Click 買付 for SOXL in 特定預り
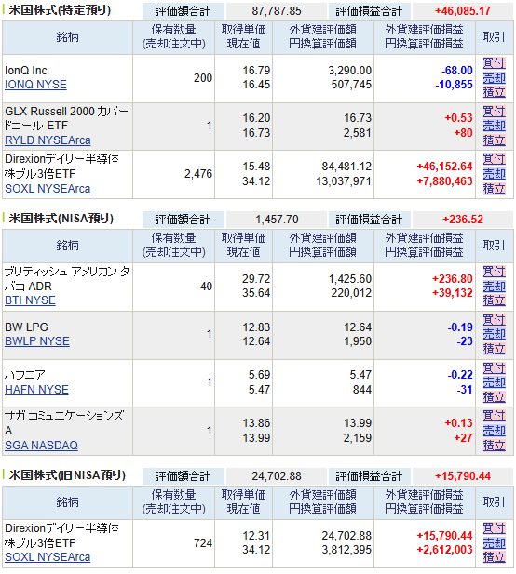Viewport: 516px width, 574px height. pos(494,159)
